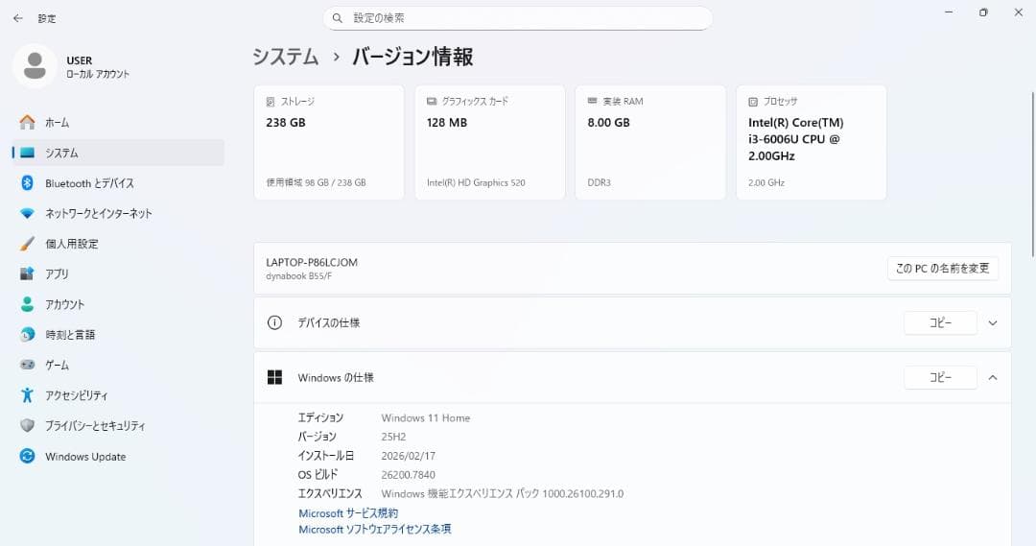
Task: Click the ストレージ card icon
Action: pyautogui.click(x=271, y=102)
